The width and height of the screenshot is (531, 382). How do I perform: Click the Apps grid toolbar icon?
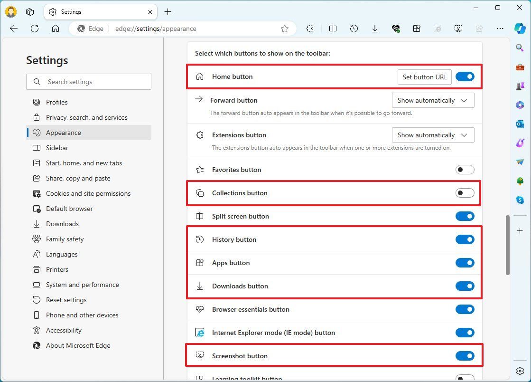coord(417,29)
